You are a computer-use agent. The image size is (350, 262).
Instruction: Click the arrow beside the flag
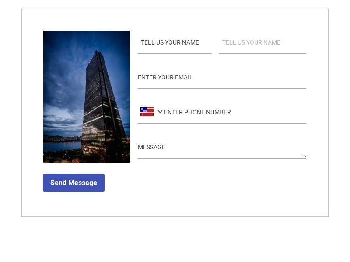(x=160, y=112)
